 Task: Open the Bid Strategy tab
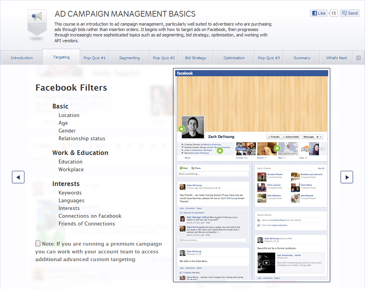tap(196, 58)
